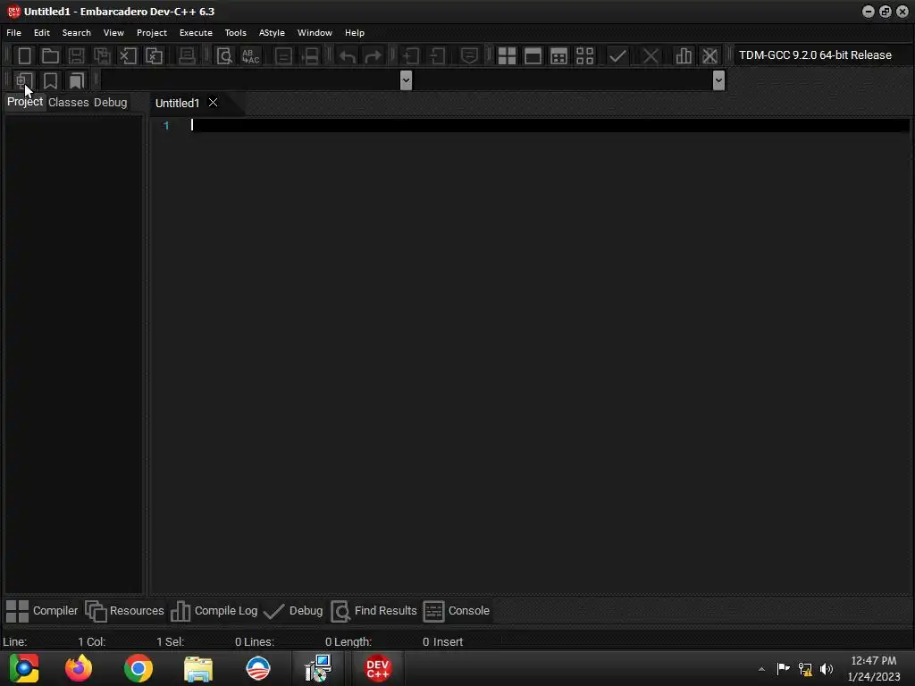The image size is (915, 686).
Task: Open the Help menu
Action: 354,33
